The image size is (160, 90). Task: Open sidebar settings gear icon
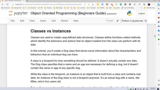click(158, 85)
